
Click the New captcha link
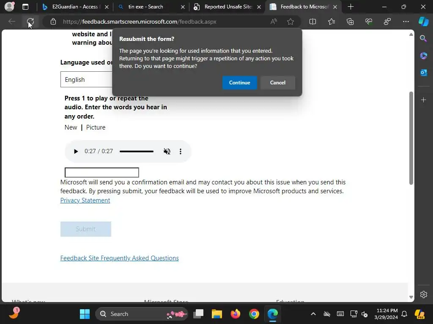pos(71,127)
